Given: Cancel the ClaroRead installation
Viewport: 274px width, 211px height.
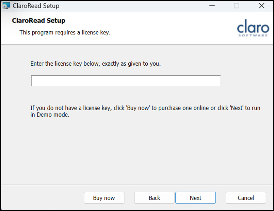Looking at the screenshot, I should coord(246,198).
